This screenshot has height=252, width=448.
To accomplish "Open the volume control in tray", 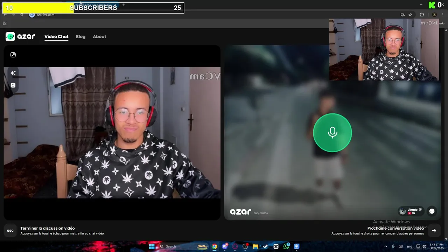I will pos(424,246).
